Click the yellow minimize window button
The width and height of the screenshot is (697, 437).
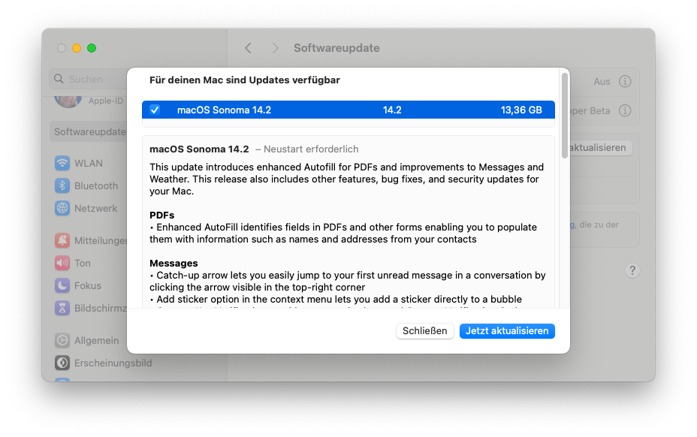pyautogui.click(x=77, y=48)
